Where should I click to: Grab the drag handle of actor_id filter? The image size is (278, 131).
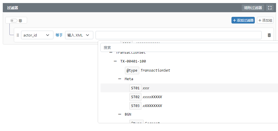(18, 35)
